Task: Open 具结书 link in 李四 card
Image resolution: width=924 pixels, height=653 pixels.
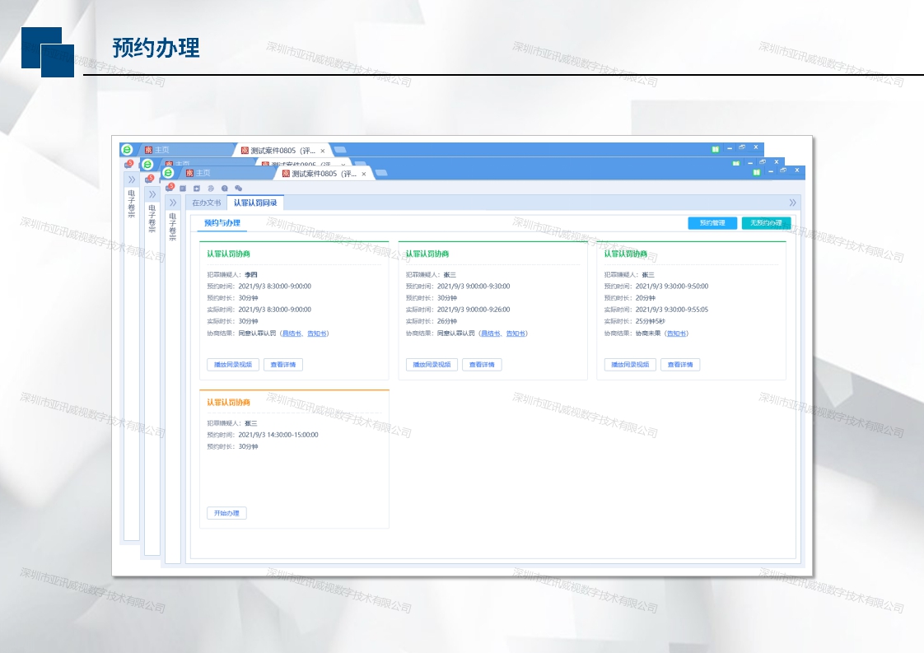Action: pyautogui.click(x=292, y=333)
